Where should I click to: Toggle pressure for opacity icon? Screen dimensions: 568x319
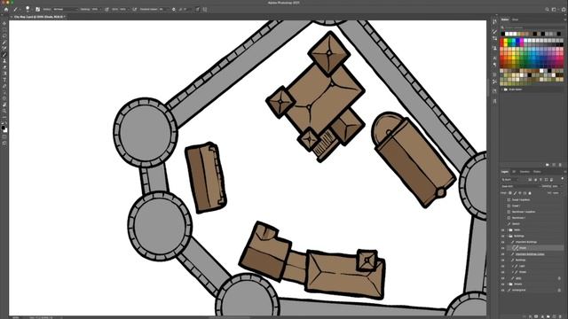point(106,10)
